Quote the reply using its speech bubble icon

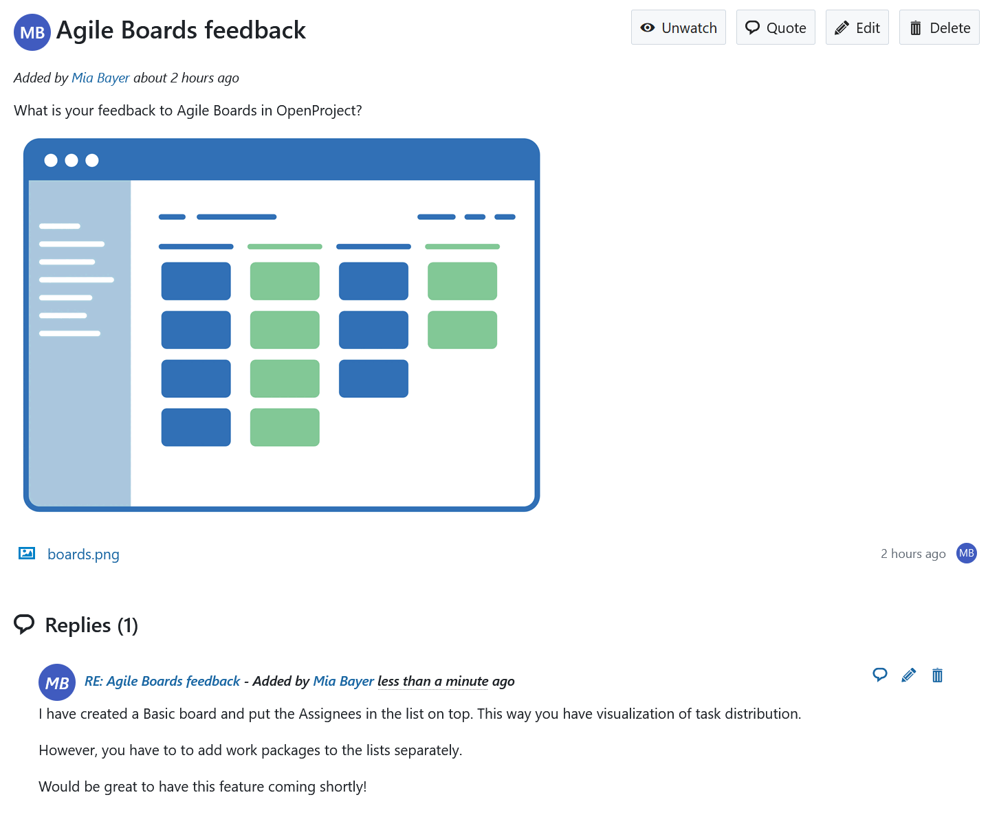coord(879,675)
